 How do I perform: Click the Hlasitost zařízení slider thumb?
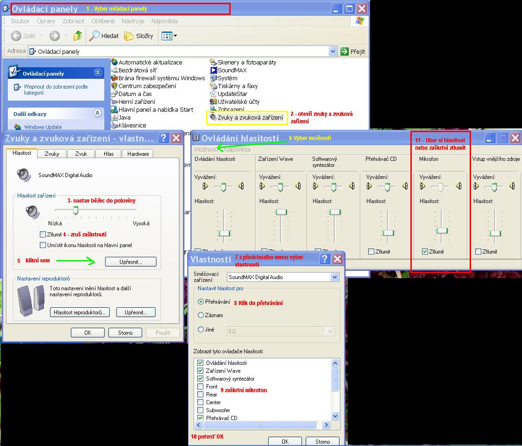point(75,211)
